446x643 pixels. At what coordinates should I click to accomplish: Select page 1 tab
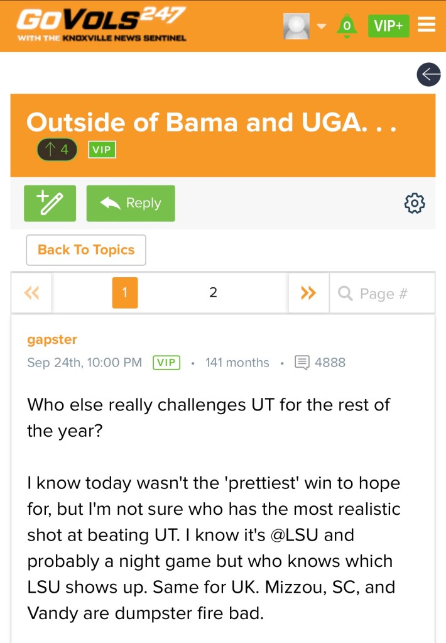point(125,293)
